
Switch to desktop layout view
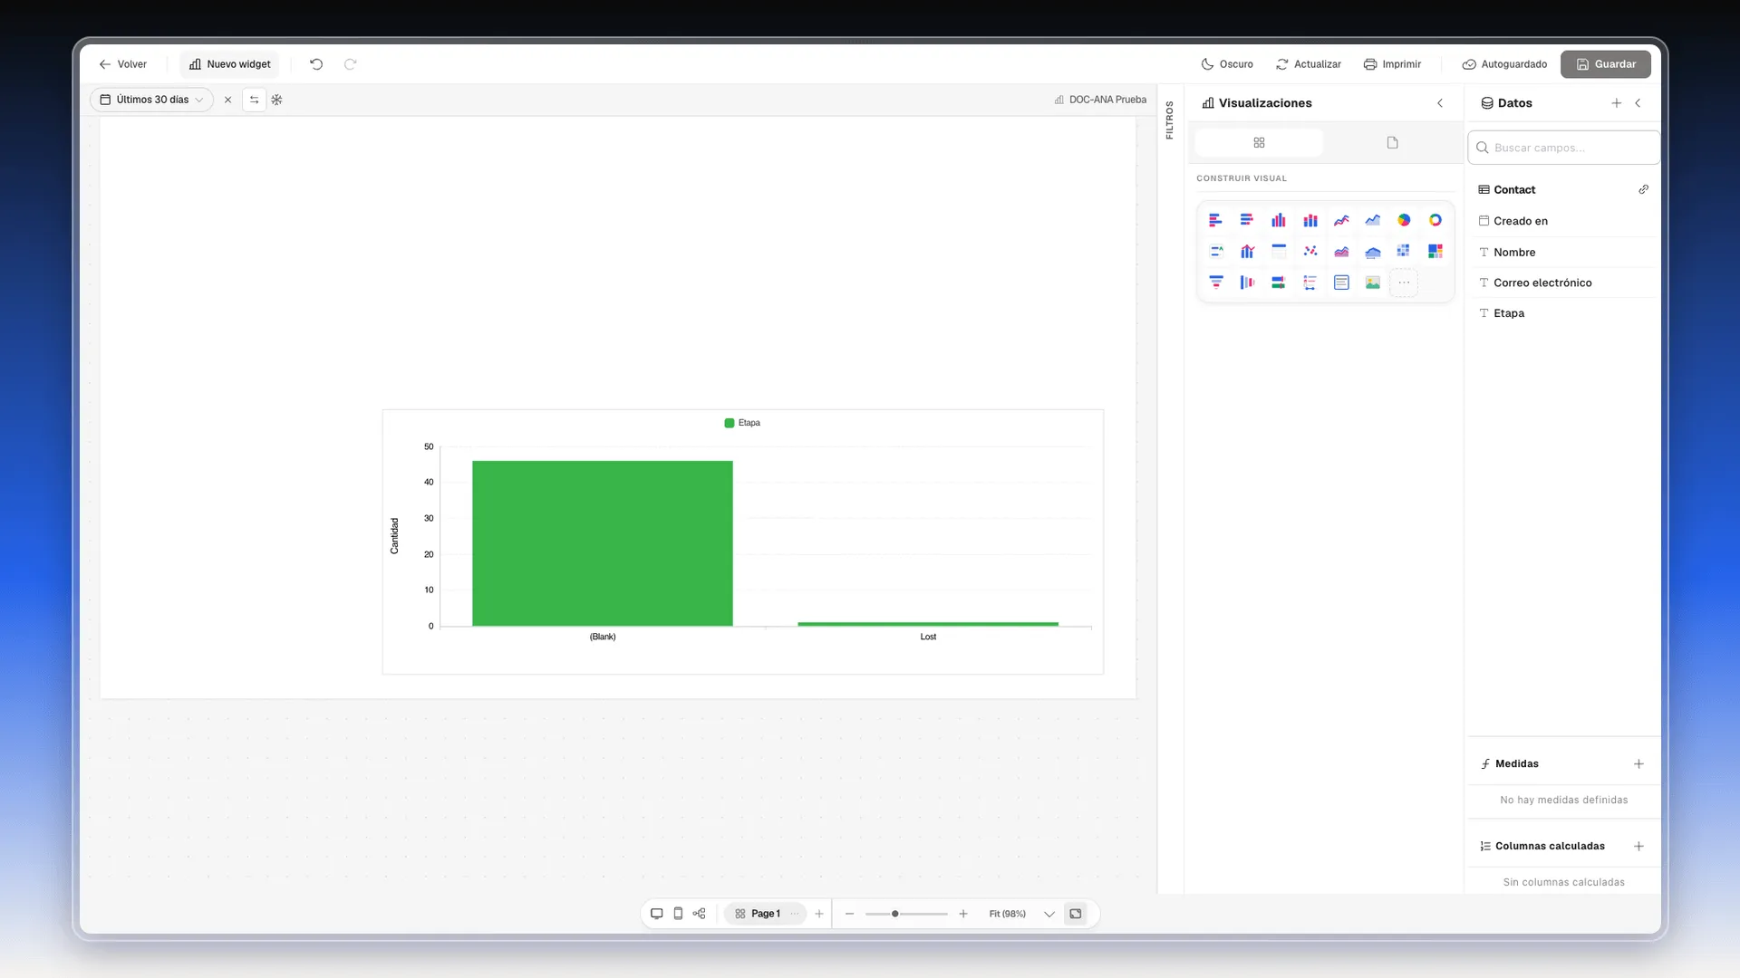click(657, 914)
